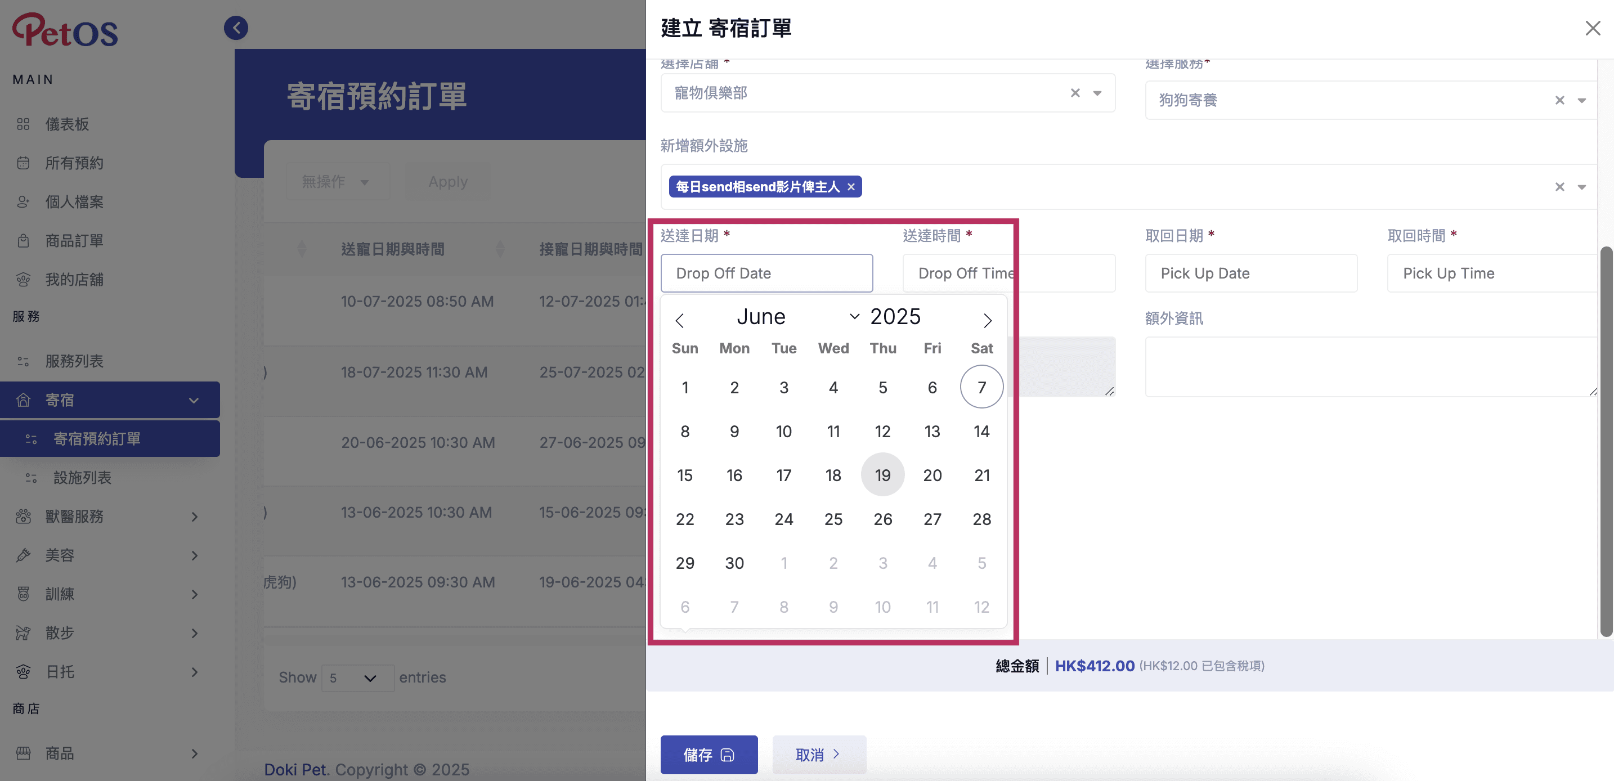Click the 2025 year field
This screenshot has height=781, width=1614.
[x=896, y=316]
